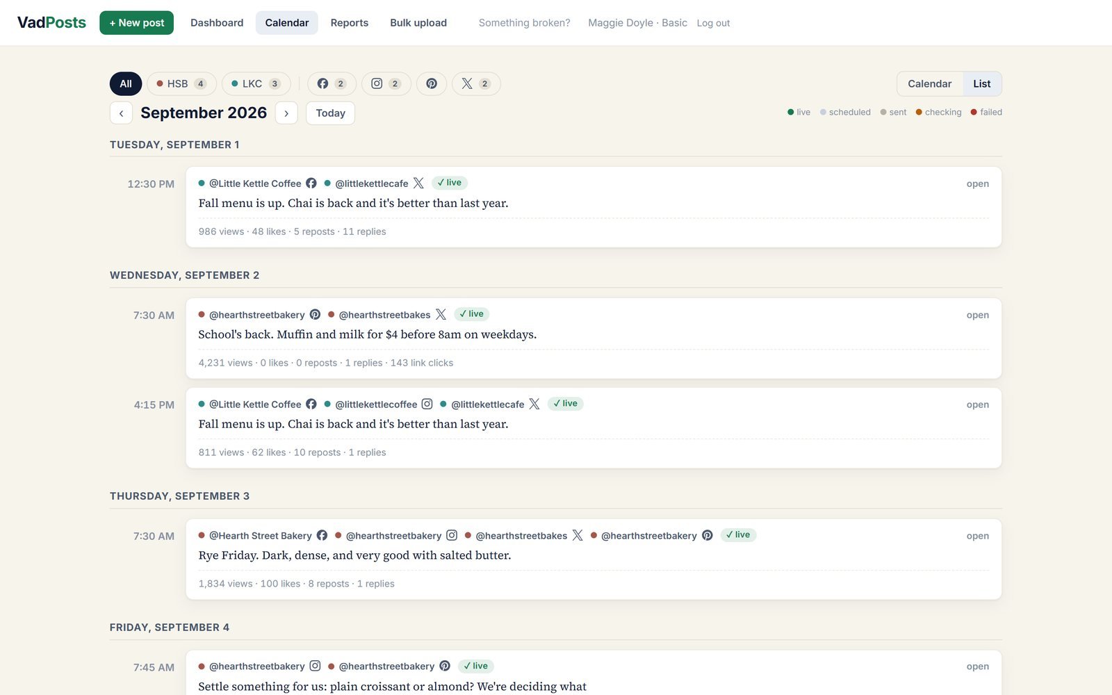The image size is (1112, 695).
Task: Switch to Calendar view
Action: pyautogui.click(x=929, y=83)
